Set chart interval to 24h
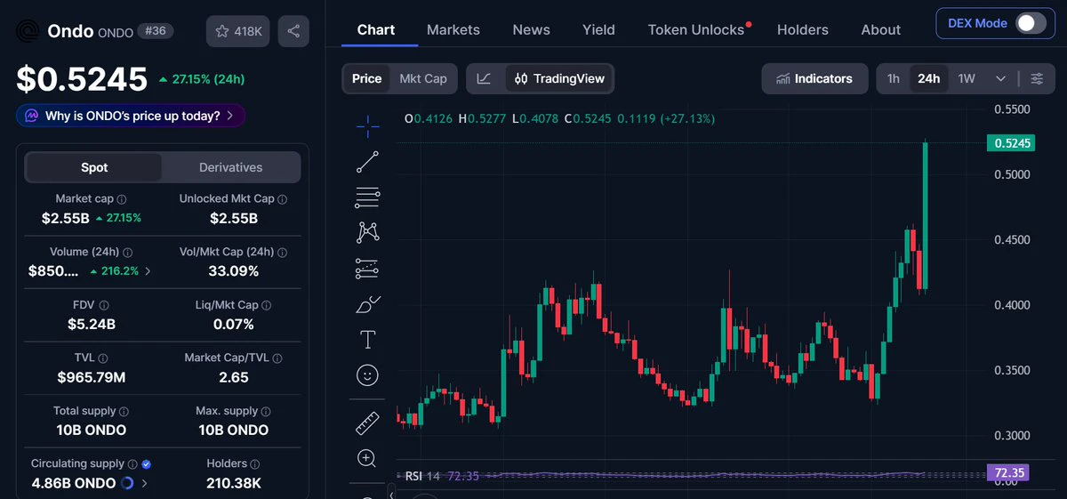The image size is (1067, 499). point(929,78)
